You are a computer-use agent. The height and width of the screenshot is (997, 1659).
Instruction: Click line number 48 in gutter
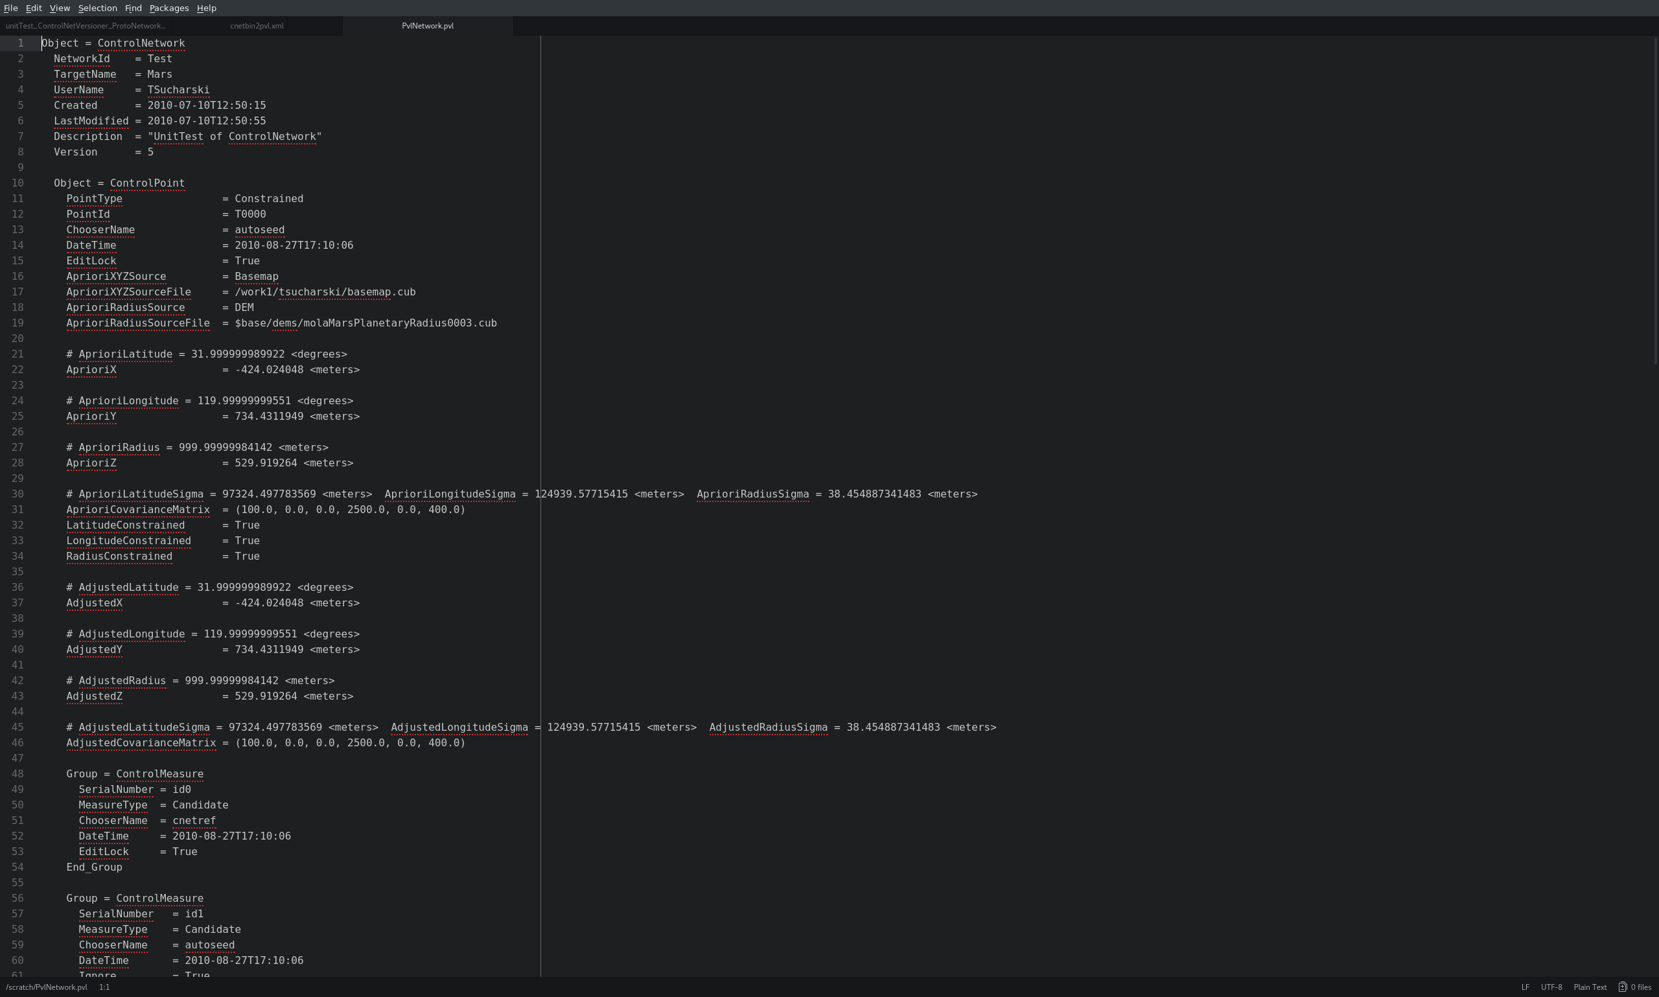tap(17, 774)
